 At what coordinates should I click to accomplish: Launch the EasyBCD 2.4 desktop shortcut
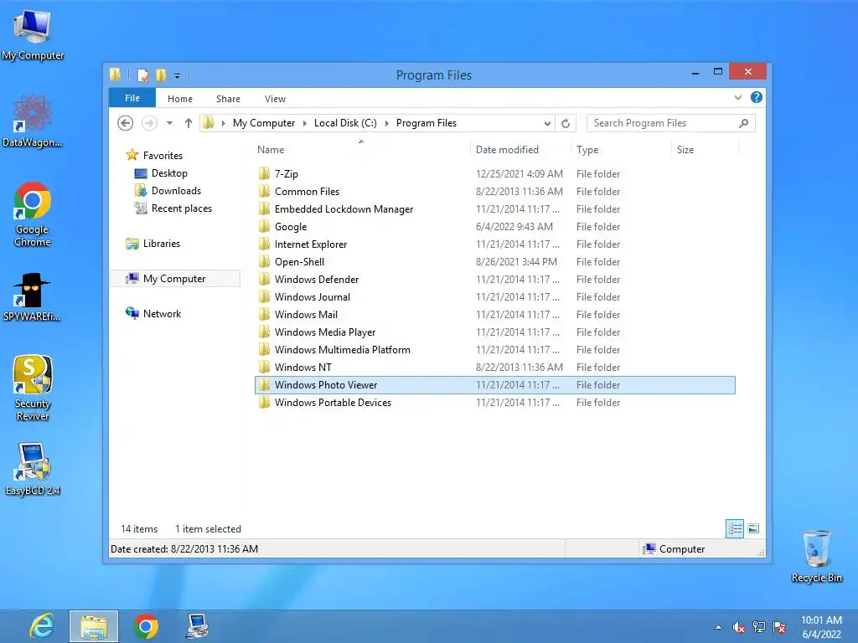tap(33, 469)
